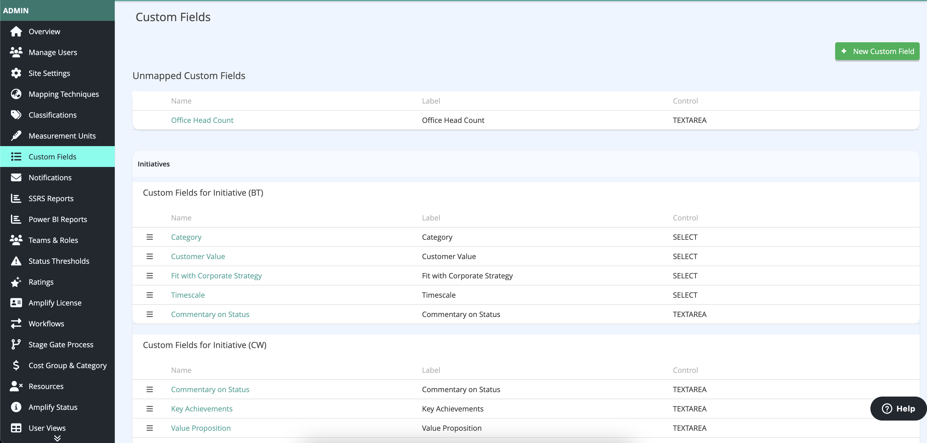Click the Teams & Roles group icon
927x443 pixels.
click(x=16, y=240)
